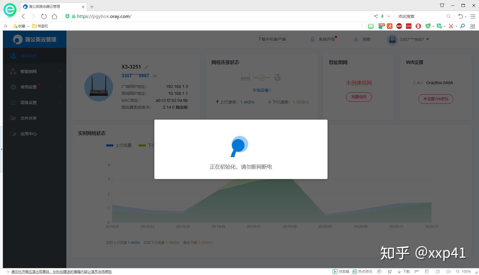Expand the 智能组网 sidebar menu
This screenshot has height=275, width=479.
tap(35, 71)
